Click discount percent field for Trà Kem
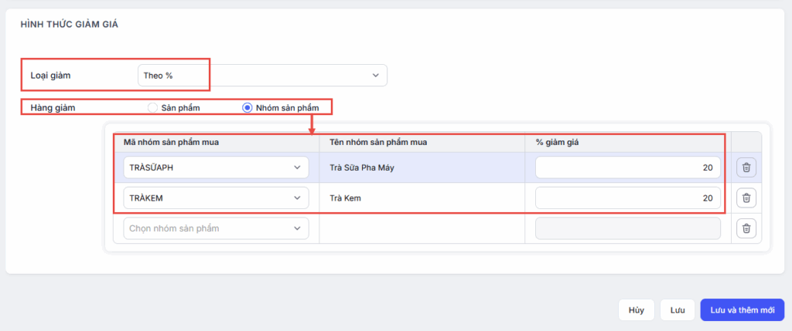This screenshot has height=331, width=792. (x=627, y=198)
